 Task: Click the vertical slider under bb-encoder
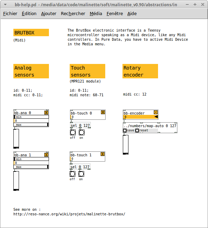126,145
